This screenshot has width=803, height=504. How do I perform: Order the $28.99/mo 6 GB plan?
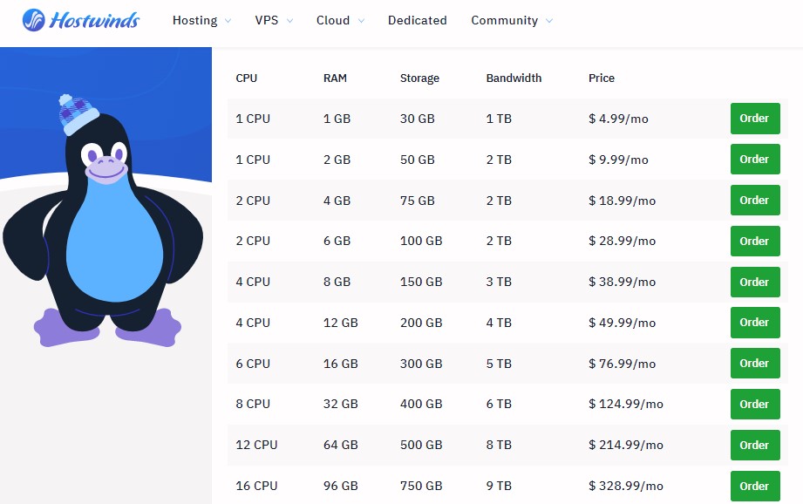click(754, 241)
